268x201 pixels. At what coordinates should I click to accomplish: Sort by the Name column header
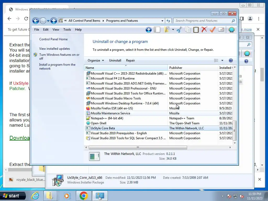[126, 68]
